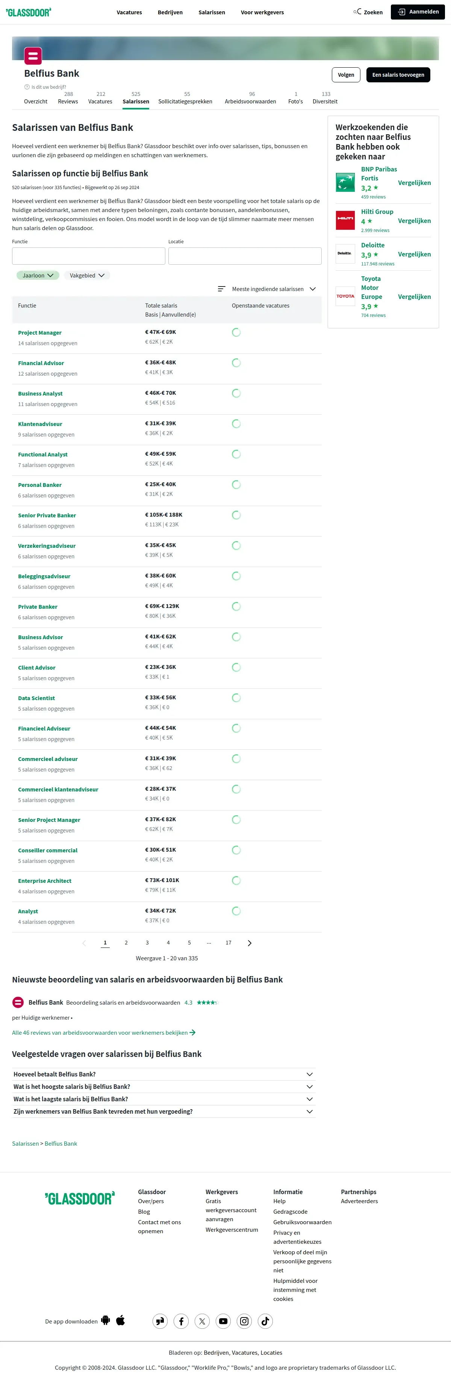Screen dimensions: 451x1378
Task: Open the Vacatures top navigation item
Action: click(129, 12)
